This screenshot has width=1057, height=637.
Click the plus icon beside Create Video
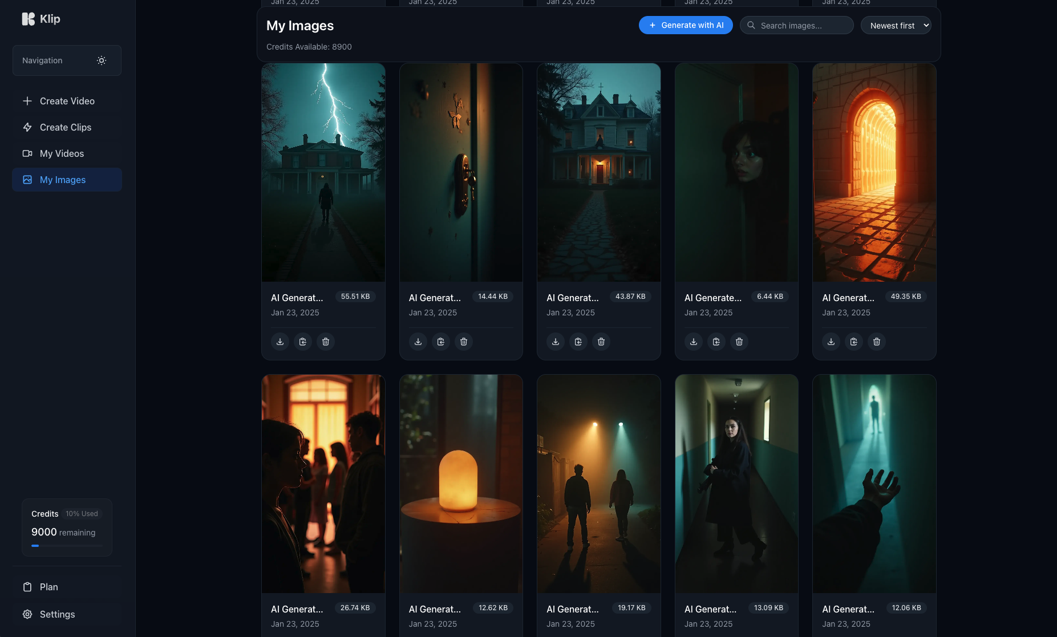point(27,101)
